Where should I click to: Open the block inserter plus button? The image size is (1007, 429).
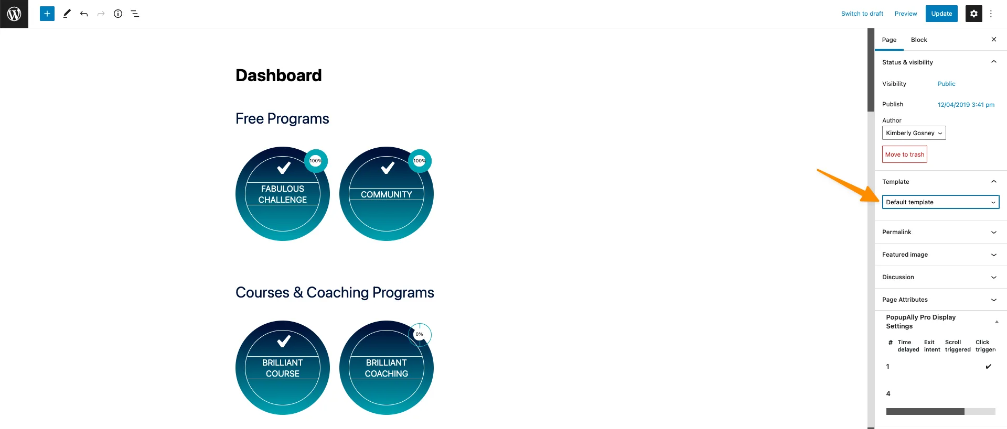[47, 14]
